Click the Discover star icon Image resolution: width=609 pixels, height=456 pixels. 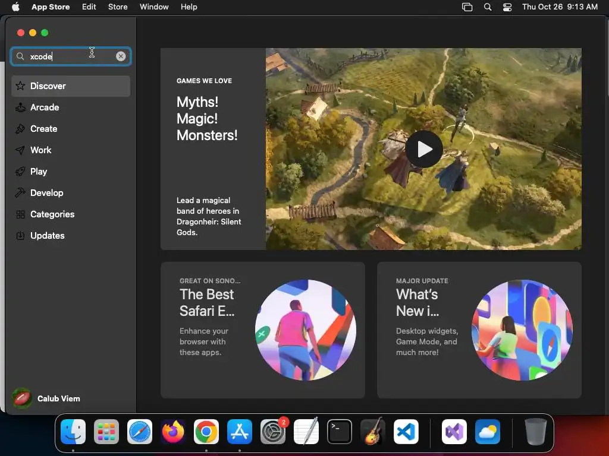tap(20, 85)
